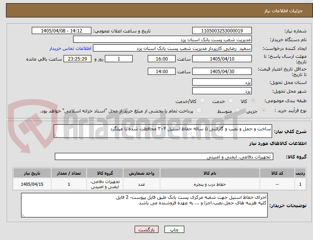Click the delivery province field یزد

click(x=222, y=82)
